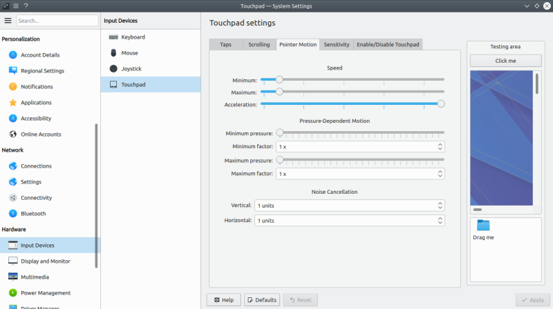Click the Acceleration slider handle
This screenshot has height=309, width=553.
(441, 104)
